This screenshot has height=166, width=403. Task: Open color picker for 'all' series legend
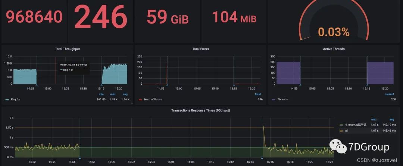[x=341, y=131]
